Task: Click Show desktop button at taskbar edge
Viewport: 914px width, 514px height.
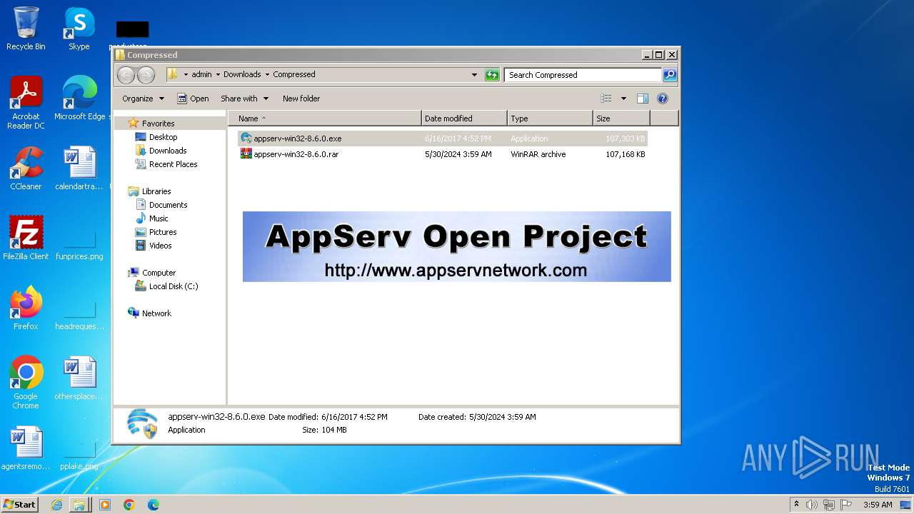Action: click(x=906, y=505)
